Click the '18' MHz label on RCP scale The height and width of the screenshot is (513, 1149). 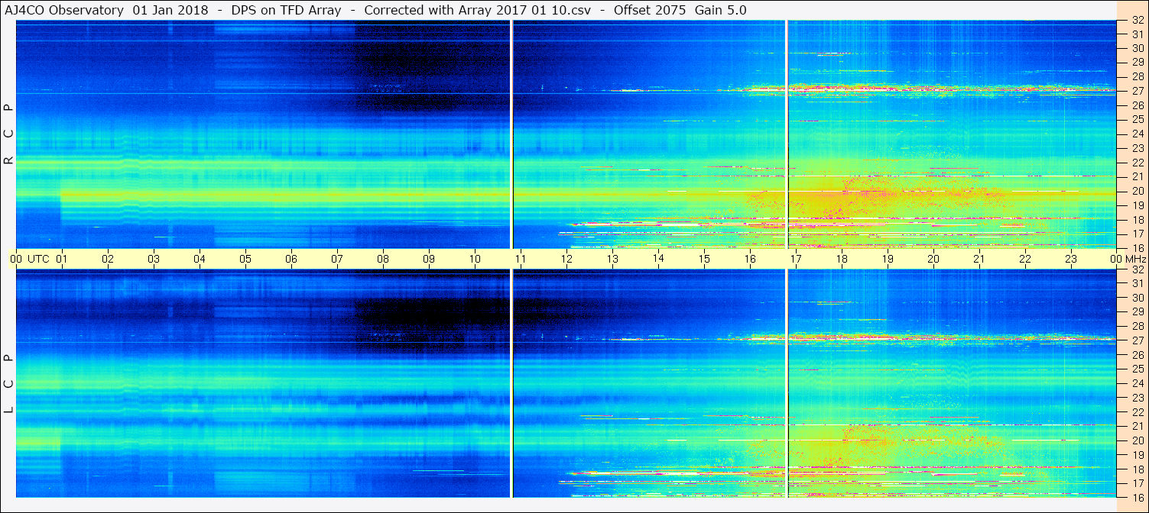[x=1137, y=220]
